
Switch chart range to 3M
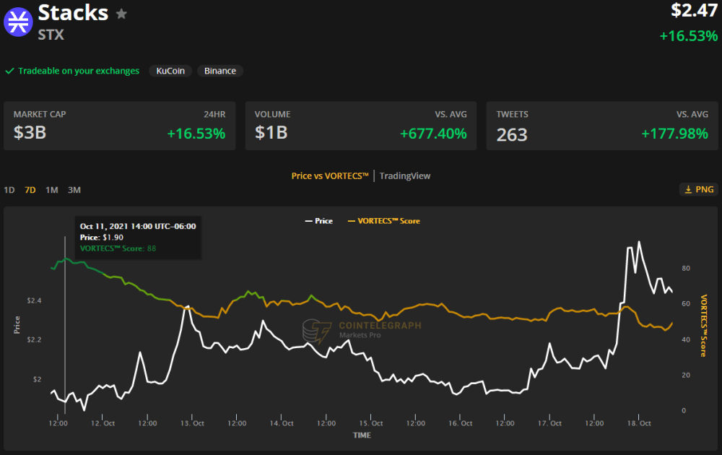tap(74, 190)
